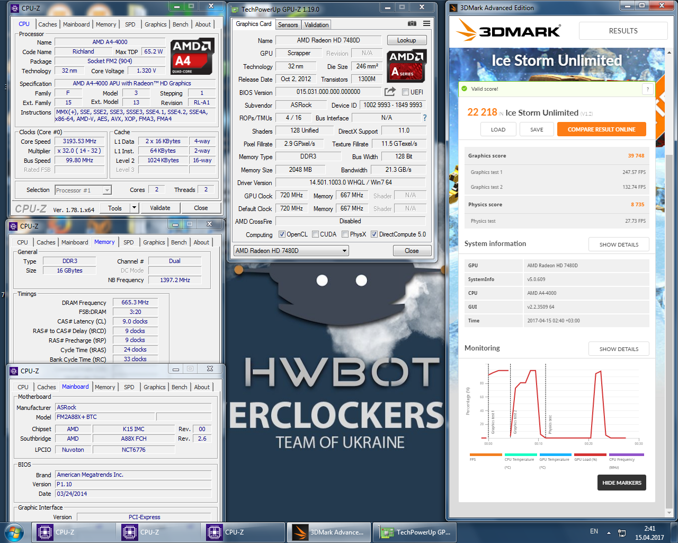Viewport: 678px width, 543px height.
Task: Click Hide Markers button in 3DMark
Action: click(622, 483)
